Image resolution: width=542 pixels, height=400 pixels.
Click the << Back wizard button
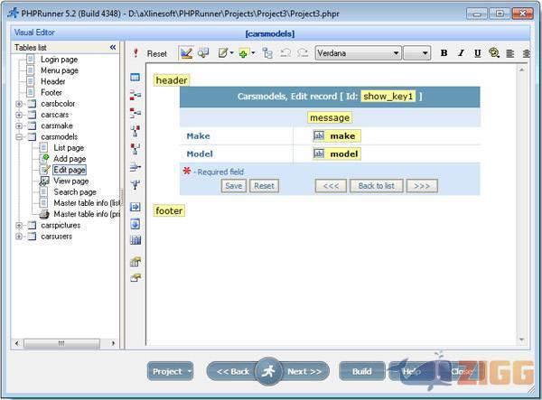[231, 371]
